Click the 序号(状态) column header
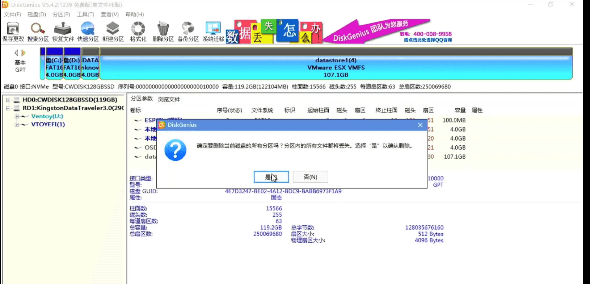This screenshot has height=284, width=590. pyautogui.click(x=229, y=110)
